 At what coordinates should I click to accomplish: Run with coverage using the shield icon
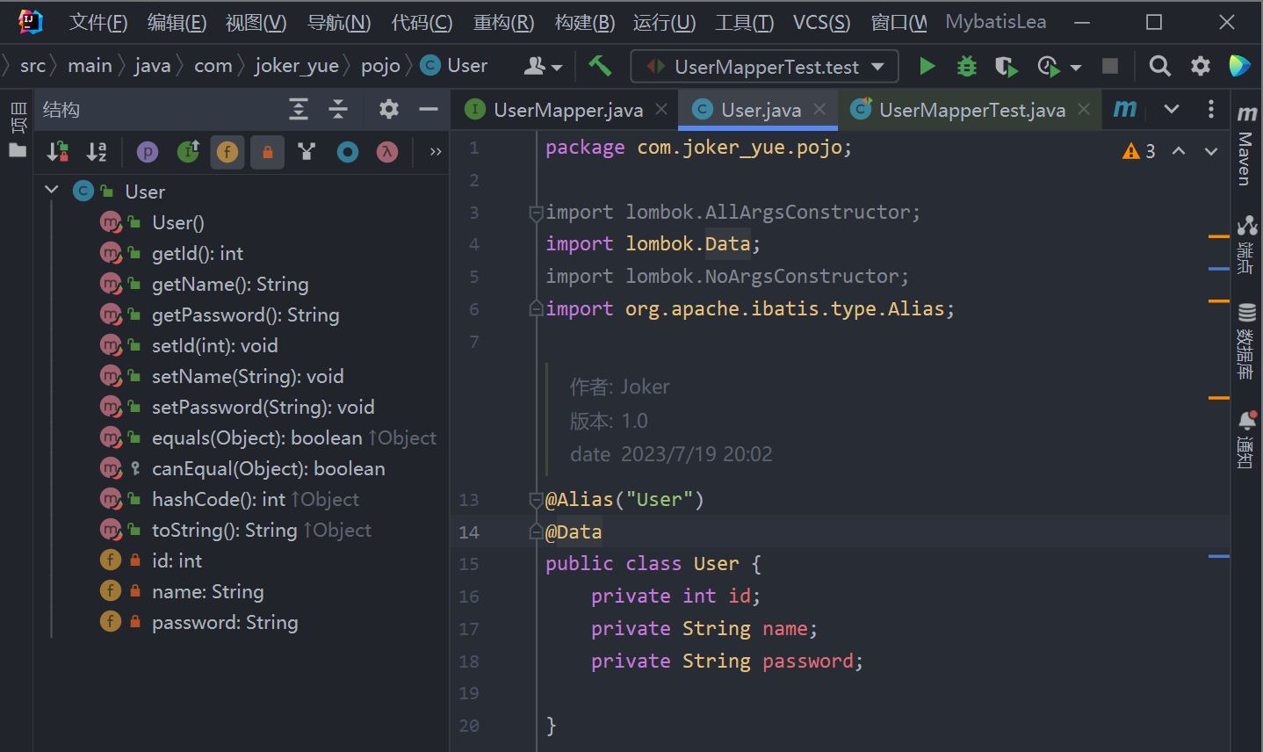point(1006,66)
